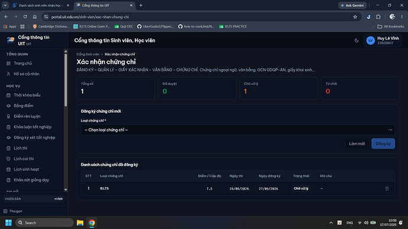Image resolution: width=408 pixels, height=229 pixels.
Task: Toggle dark mode moon icon in header
Action: (357, 41)
